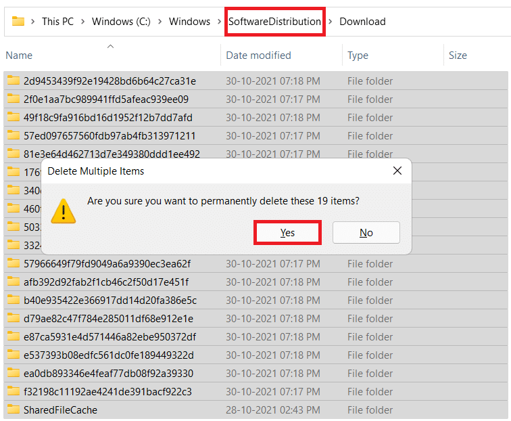Viewport: 511px width, 421px height.
Task: Close the Delete Multiple Items dialog
Action: pos(397,171)
